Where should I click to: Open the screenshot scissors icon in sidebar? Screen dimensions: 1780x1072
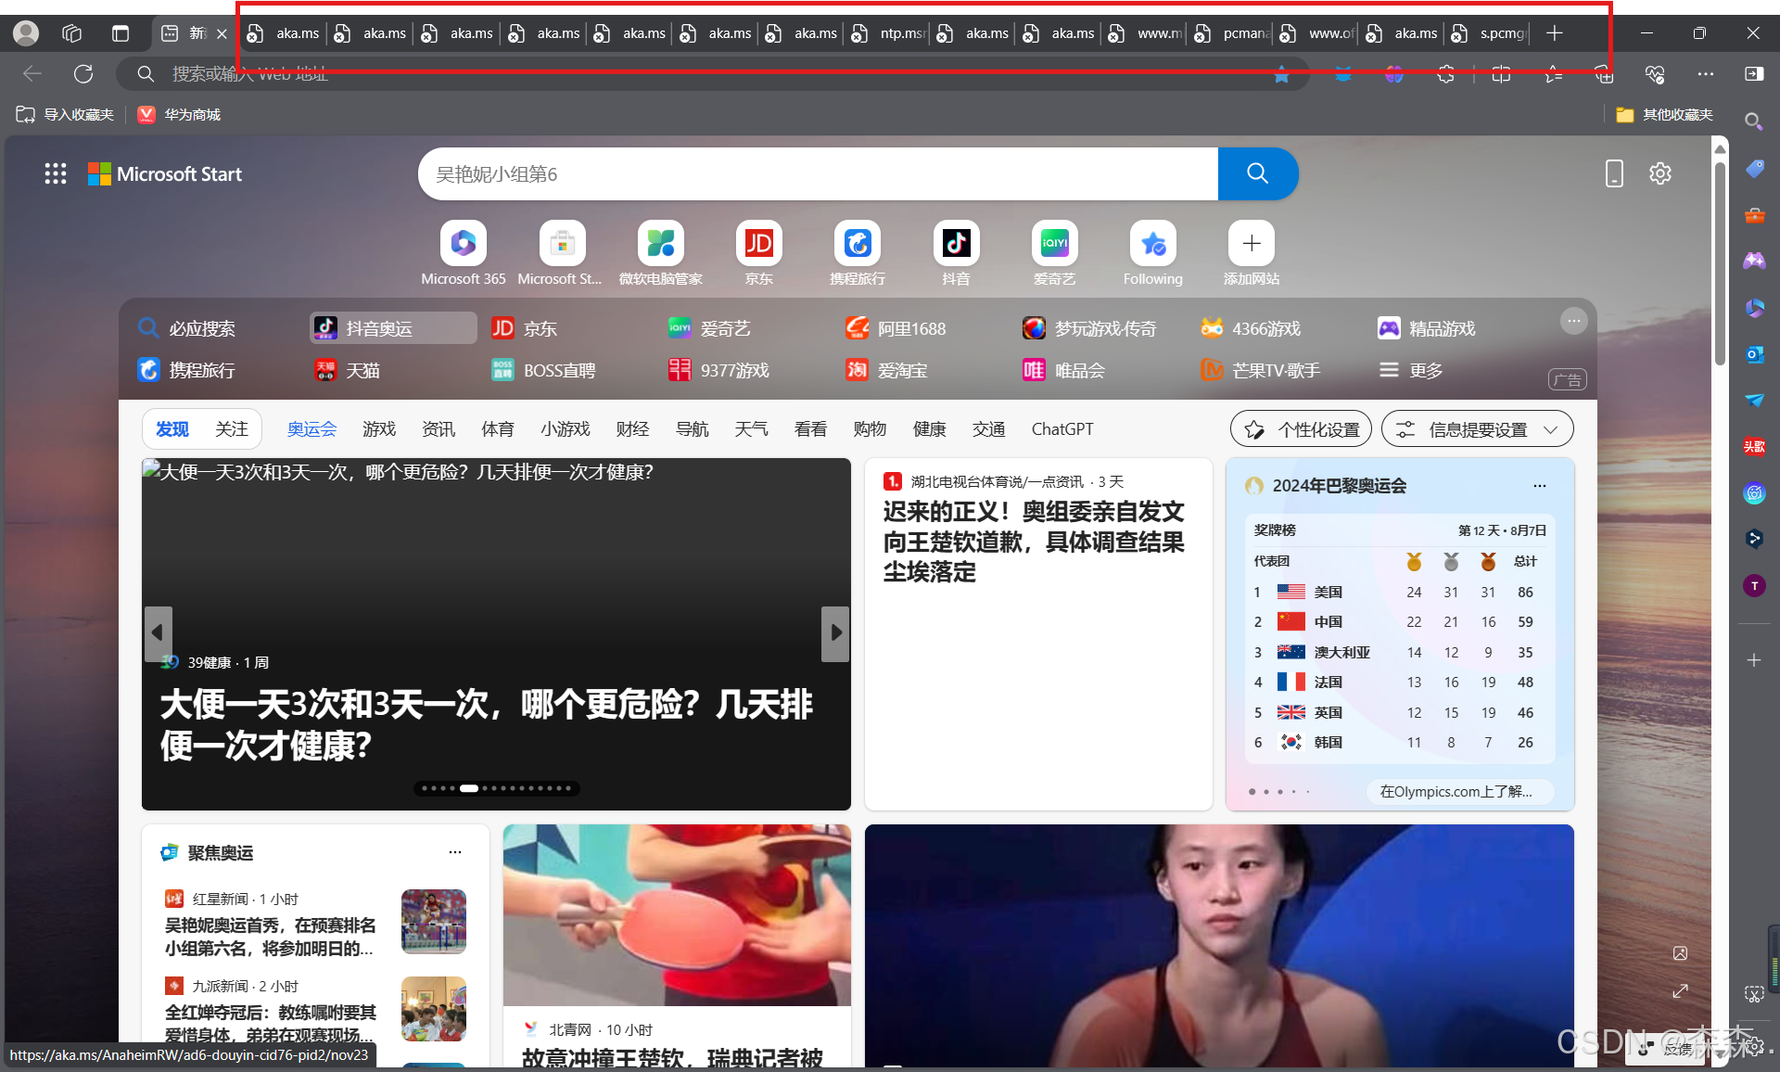(1754, 994)
